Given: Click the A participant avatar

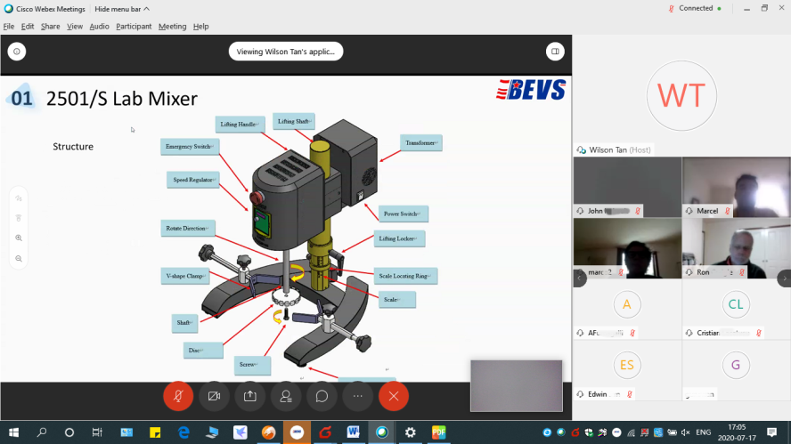Looking at the screenshot, I should click(627, 304).
